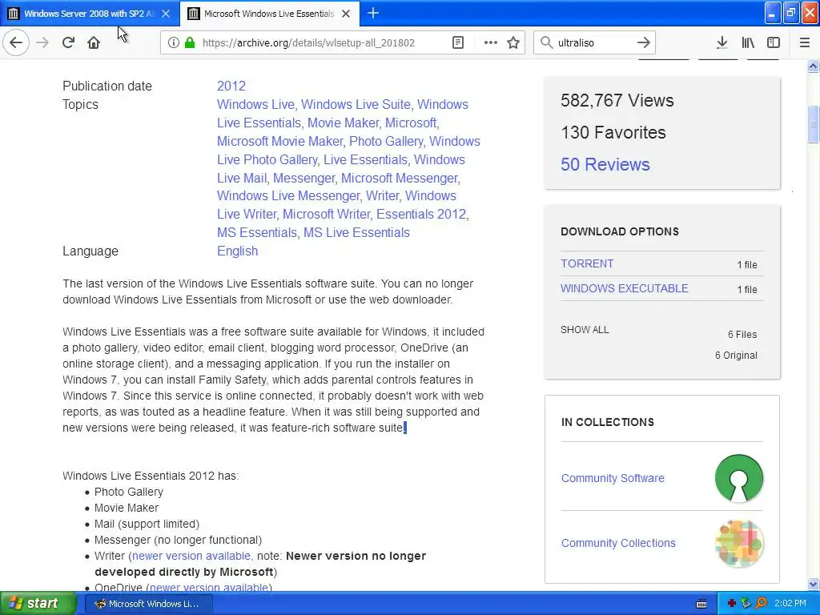
Task: Click the forward navigation arrow
Action: pyautogui.click(x=42, y=42)
